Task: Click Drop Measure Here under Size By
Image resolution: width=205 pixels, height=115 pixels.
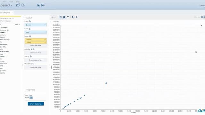Action: (36, 60)
